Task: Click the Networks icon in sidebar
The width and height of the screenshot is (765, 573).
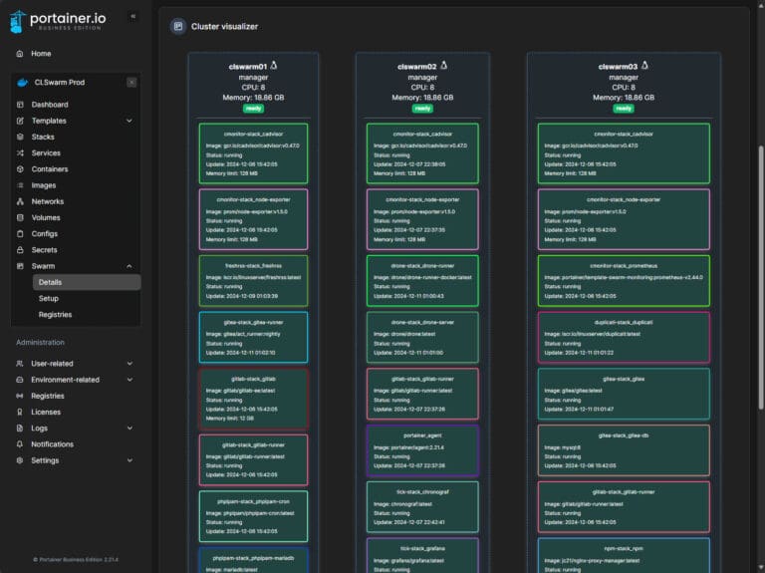Action: click(x=20, y=201)
